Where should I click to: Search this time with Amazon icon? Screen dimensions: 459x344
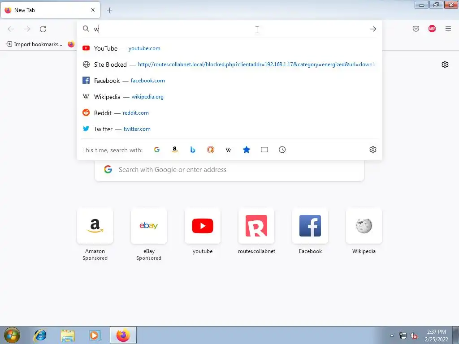[x=175, y=150]
